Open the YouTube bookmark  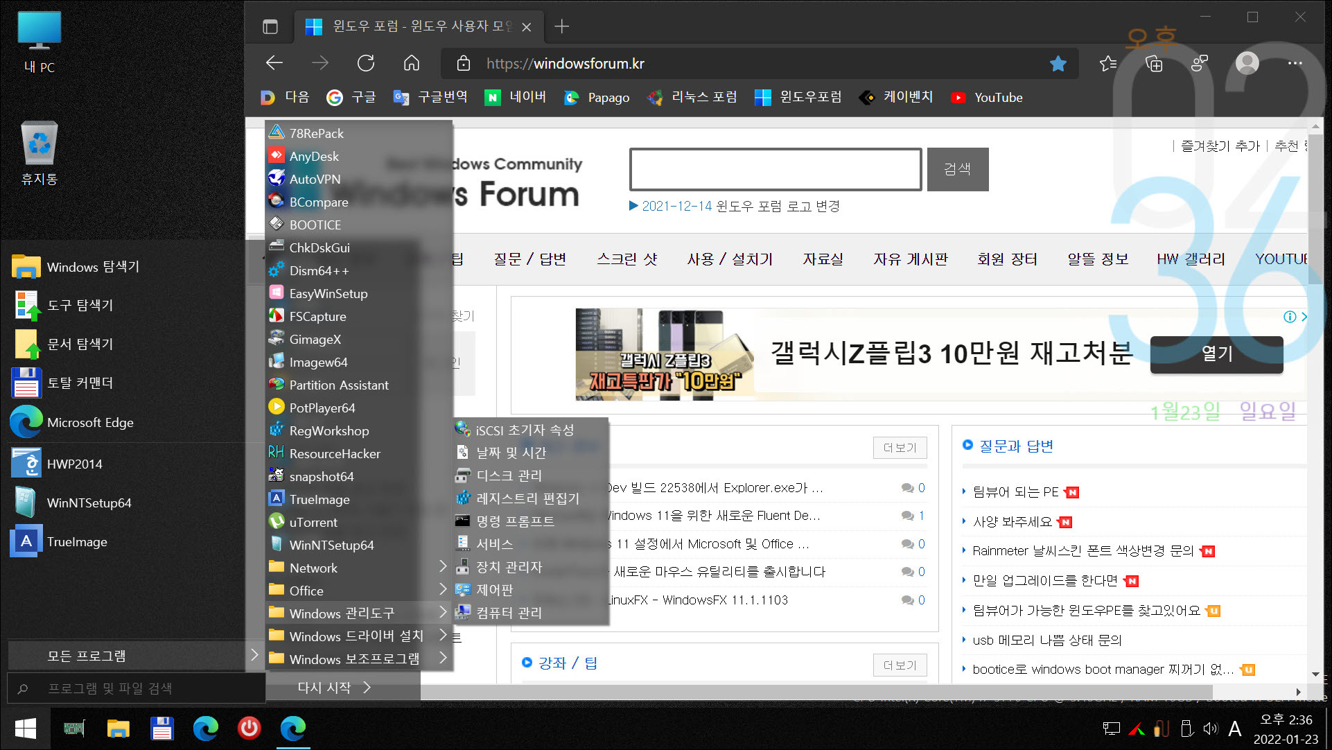point(987,98)
